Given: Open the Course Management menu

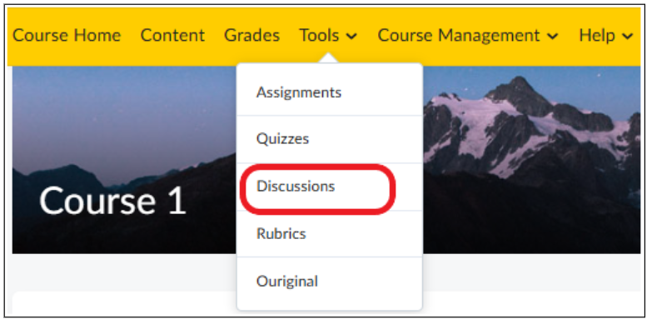Looking at the screenshot, I should (459, 35).
